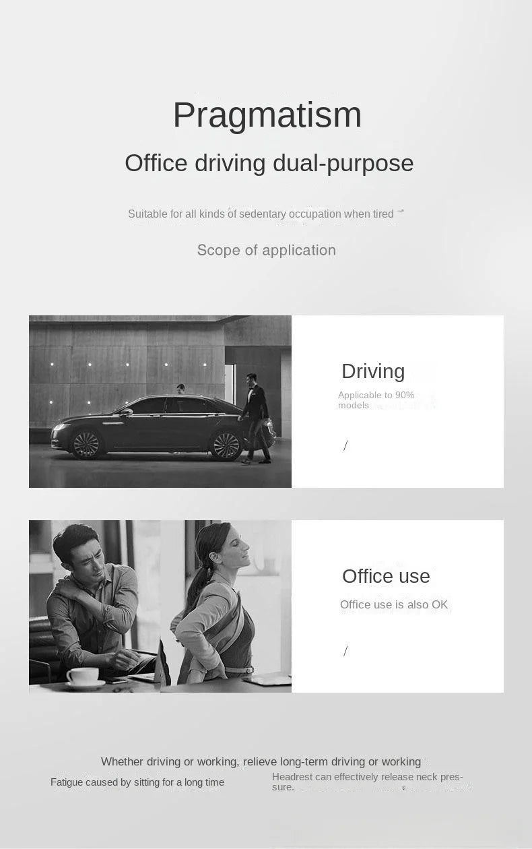Click the 'Suitable for all kinds of sedentary occupation' line

click(261, 214)
